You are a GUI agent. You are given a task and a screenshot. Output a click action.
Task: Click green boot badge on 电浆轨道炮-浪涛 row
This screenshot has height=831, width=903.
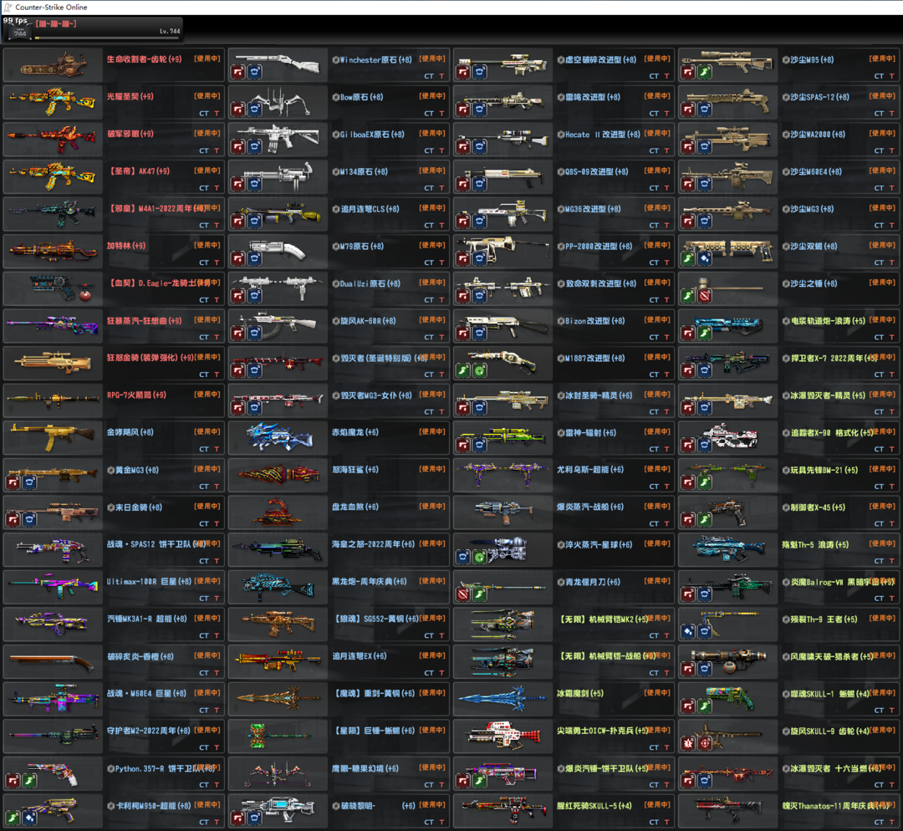704,333
